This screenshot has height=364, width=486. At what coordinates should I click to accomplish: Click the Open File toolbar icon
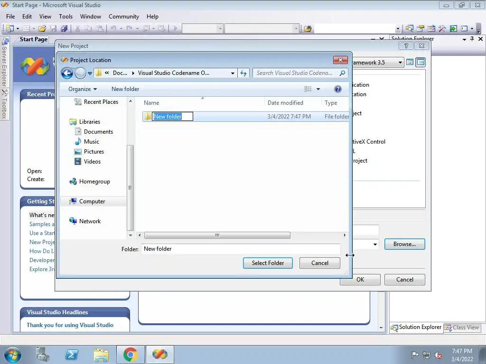(x=42, y=28)
